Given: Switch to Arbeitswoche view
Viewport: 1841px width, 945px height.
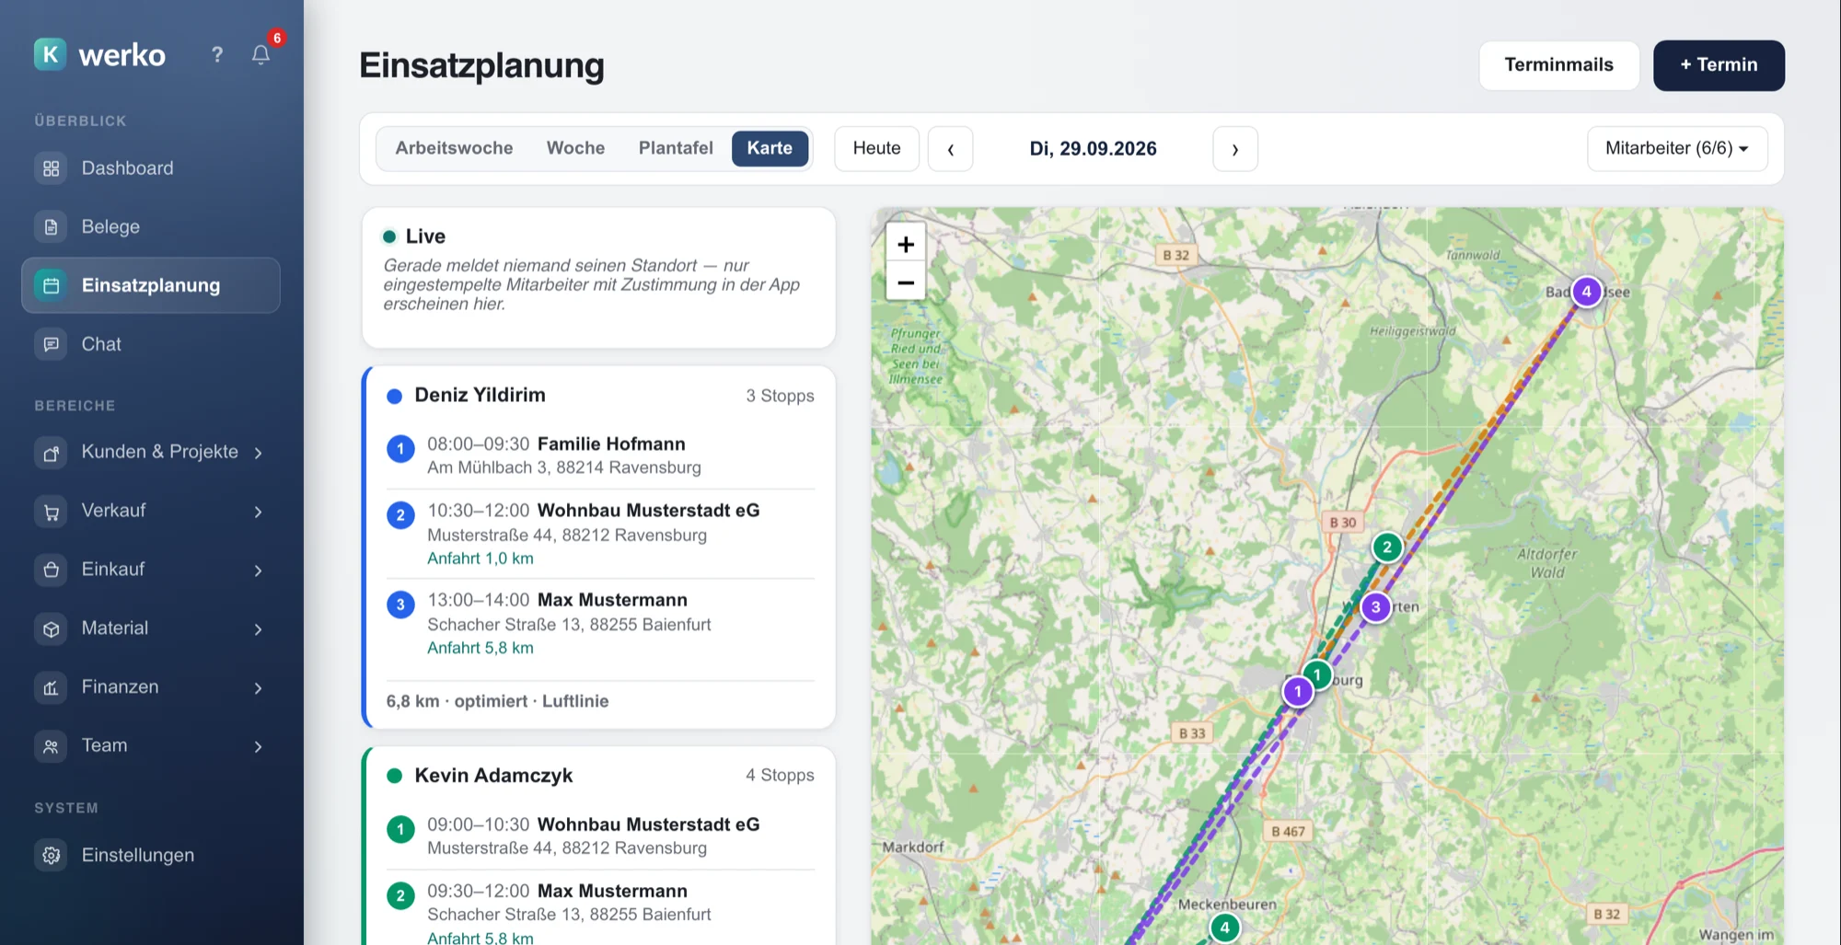Looking at the screenshot, I should (454, 148).
